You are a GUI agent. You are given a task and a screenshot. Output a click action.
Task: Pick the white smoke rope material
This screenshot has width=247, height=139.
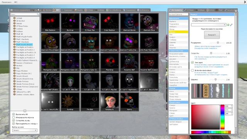pos(218,91)
